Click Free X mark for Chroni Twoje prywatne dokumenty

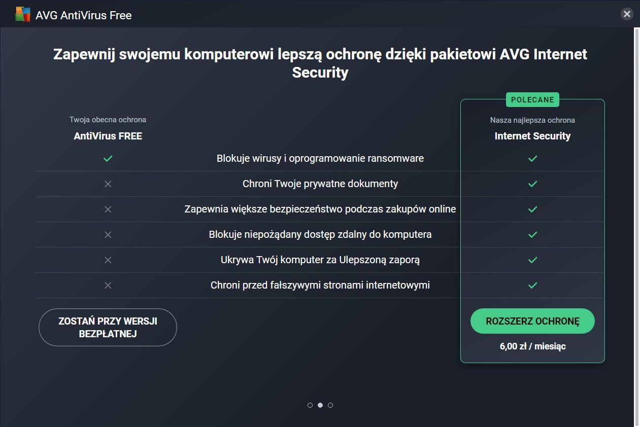(108, 184)
